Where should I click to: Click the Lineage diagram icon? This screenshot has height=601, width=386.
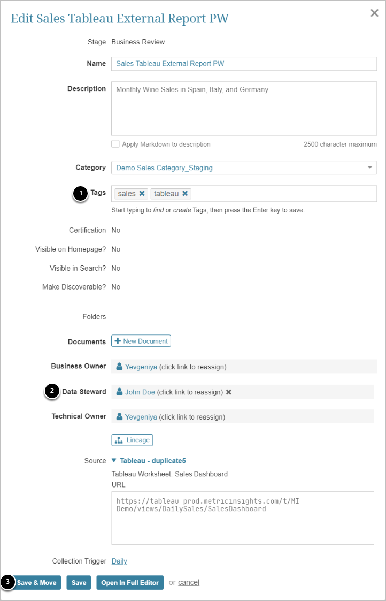pos(119,440)
